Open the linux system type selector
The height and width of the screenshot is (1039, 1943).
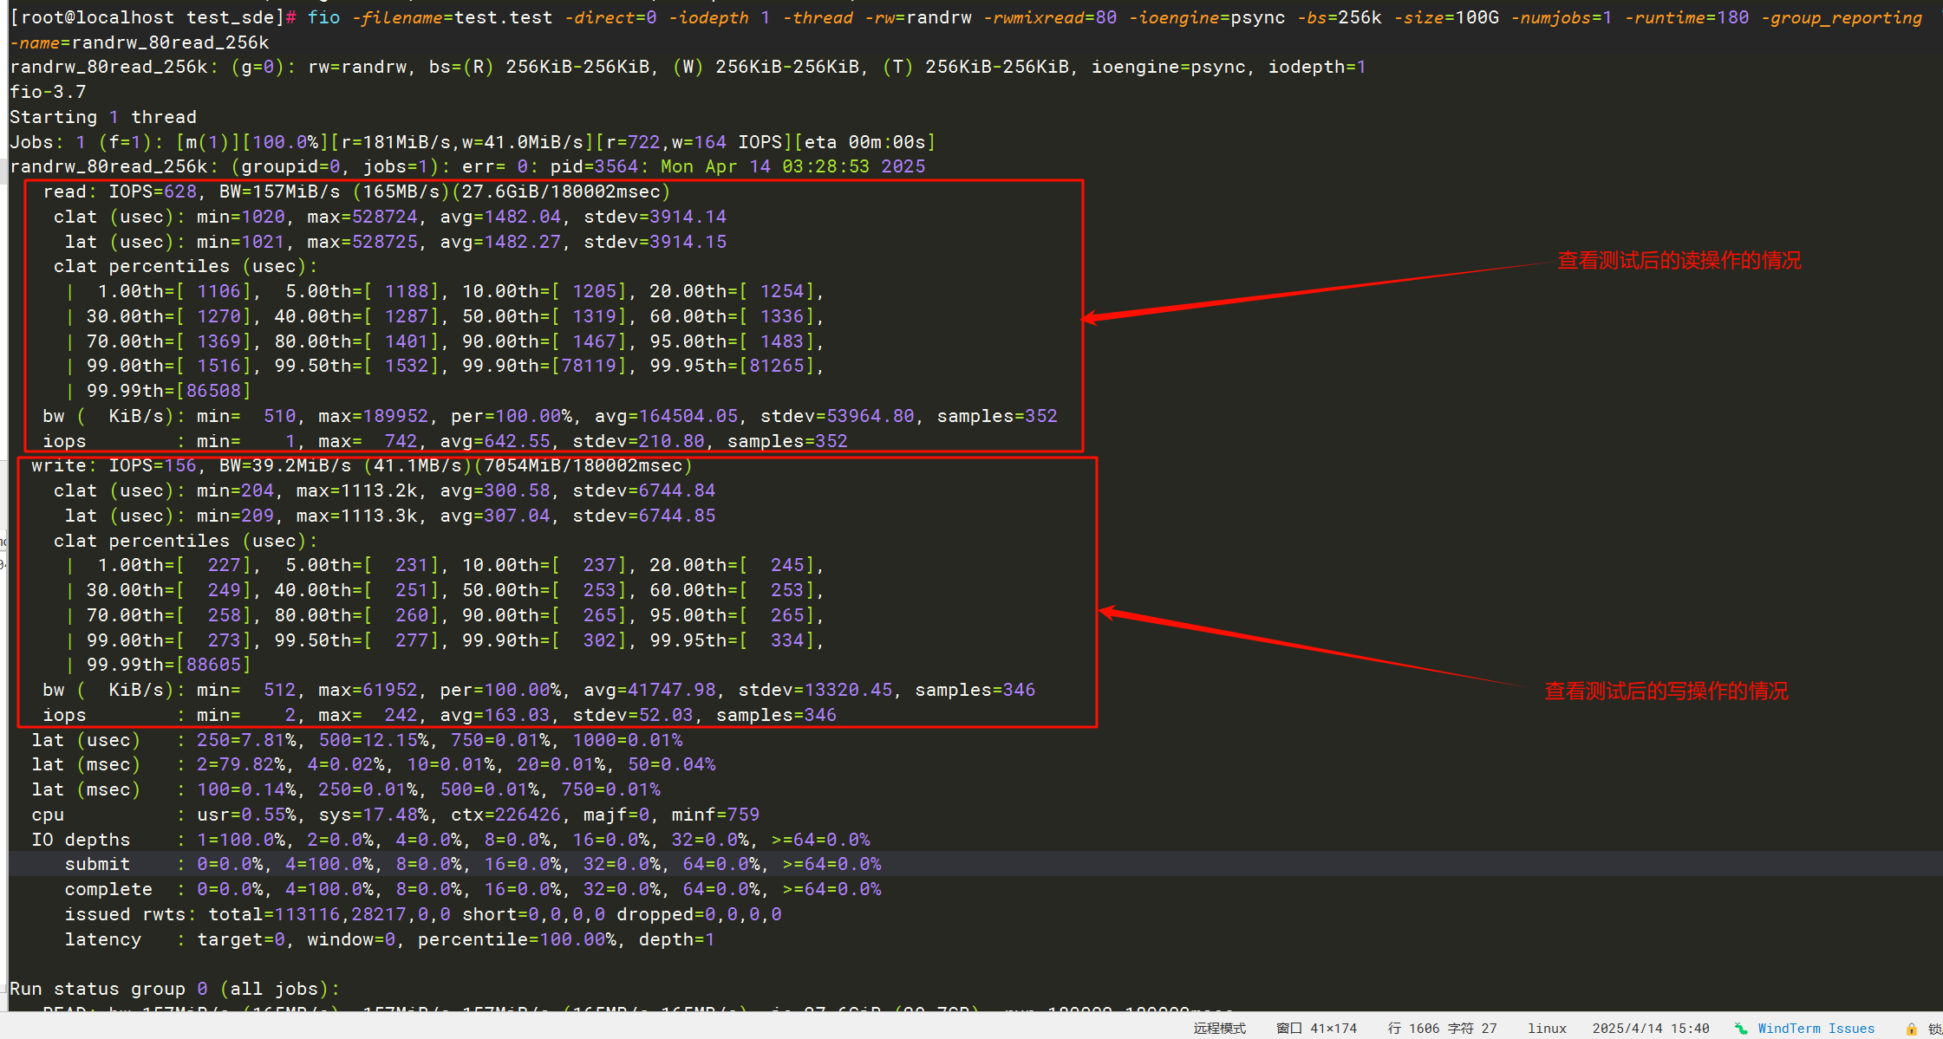coord(1547,1029)
